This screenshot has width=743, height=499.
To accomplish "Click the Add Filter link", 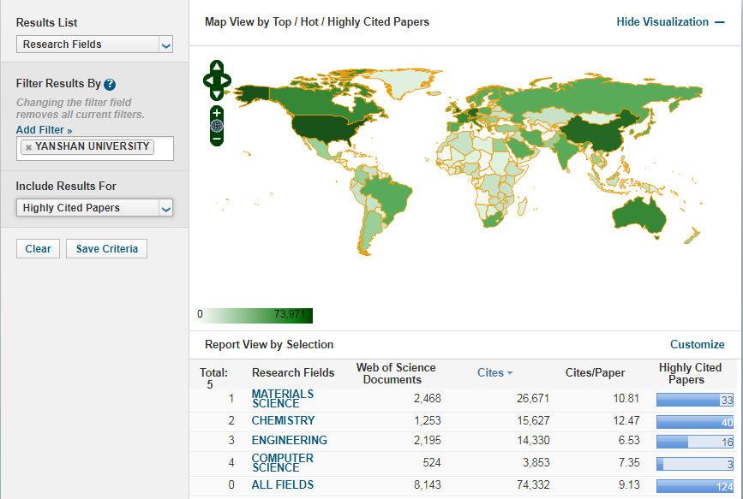I will click(x=44, y=129).
